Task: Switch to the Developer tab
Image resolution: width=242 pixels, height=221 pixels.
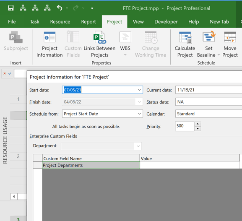Action: coord(166,22)
